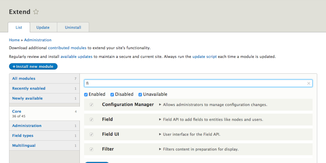Open the contributed modules link

click(67, 48)
